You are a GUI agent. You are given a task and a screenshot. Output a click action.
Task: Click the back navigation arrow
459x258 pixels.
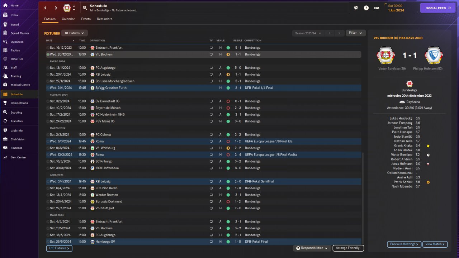click(45, 8)
